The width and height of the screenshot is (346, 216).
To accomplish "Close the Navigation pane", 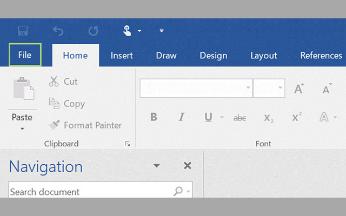I will [188, 166].
